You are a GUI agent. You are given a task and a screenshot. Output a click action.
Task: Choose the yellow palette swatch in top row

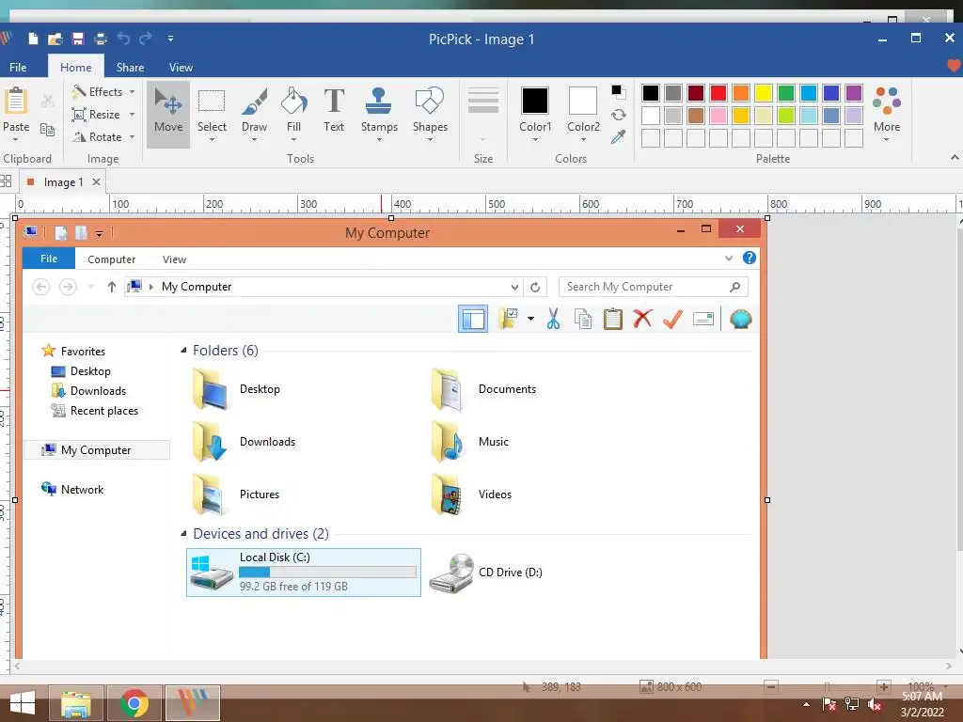click(764, 93)
